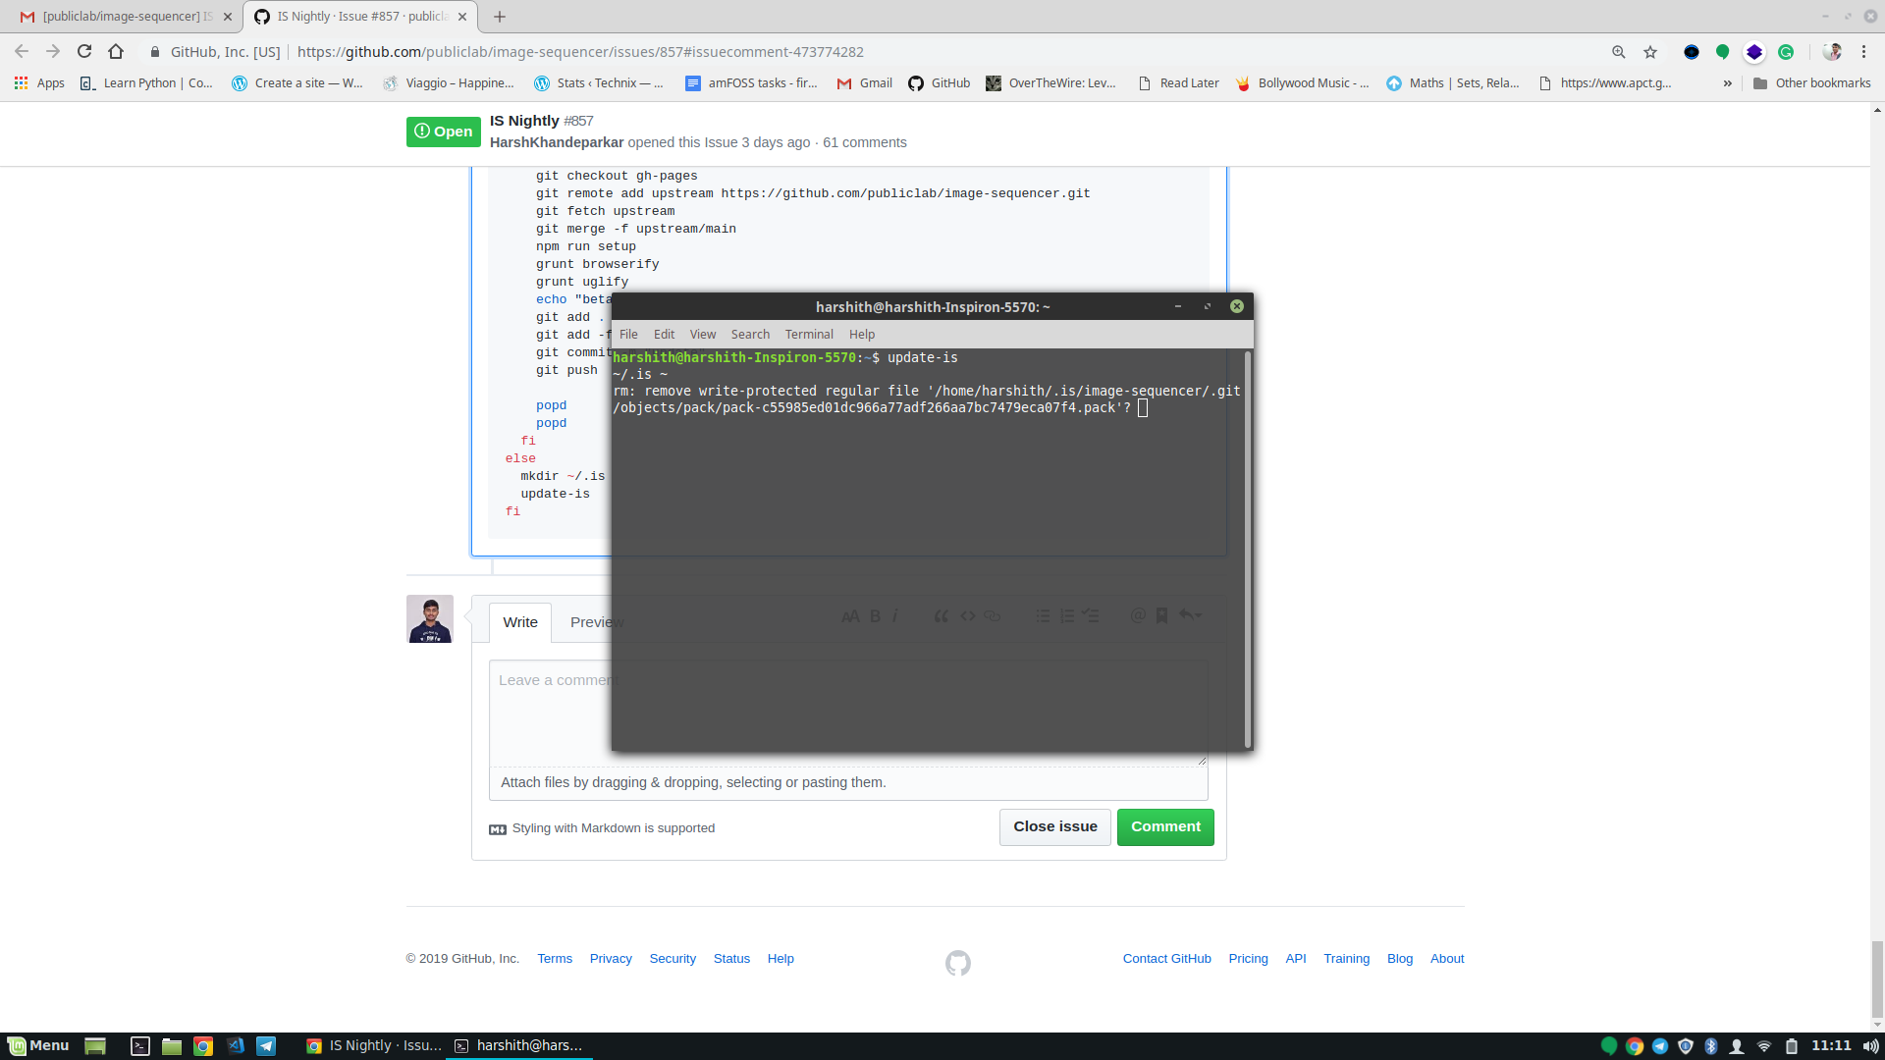Close the Gmail publiclab/image-sequencer tab

(x=228, y=17)
